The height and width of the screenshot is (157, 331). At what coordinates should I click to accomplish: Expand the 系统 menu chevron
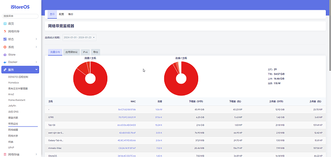(x=36, y=47)
